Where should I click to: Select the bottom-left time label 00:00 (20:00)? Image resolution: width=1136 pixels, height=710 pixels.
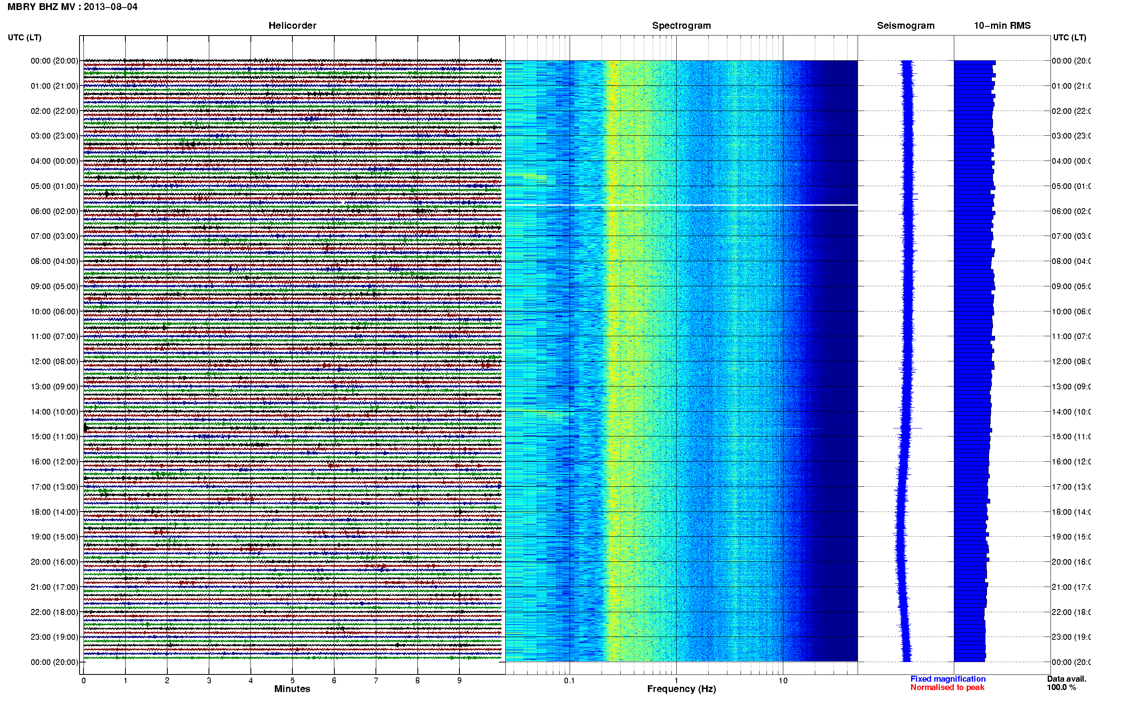point(54,662)
